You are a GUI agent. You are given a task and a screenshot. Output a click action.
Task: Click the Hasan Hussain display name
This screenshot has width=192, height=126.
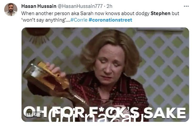(x=39, y=6)
